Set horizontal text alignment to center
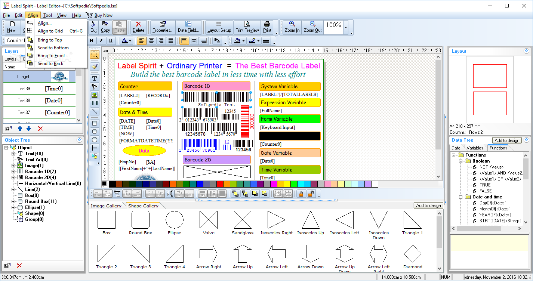The image size is (533, 281). pyautogui.click(x=151, y=41)
